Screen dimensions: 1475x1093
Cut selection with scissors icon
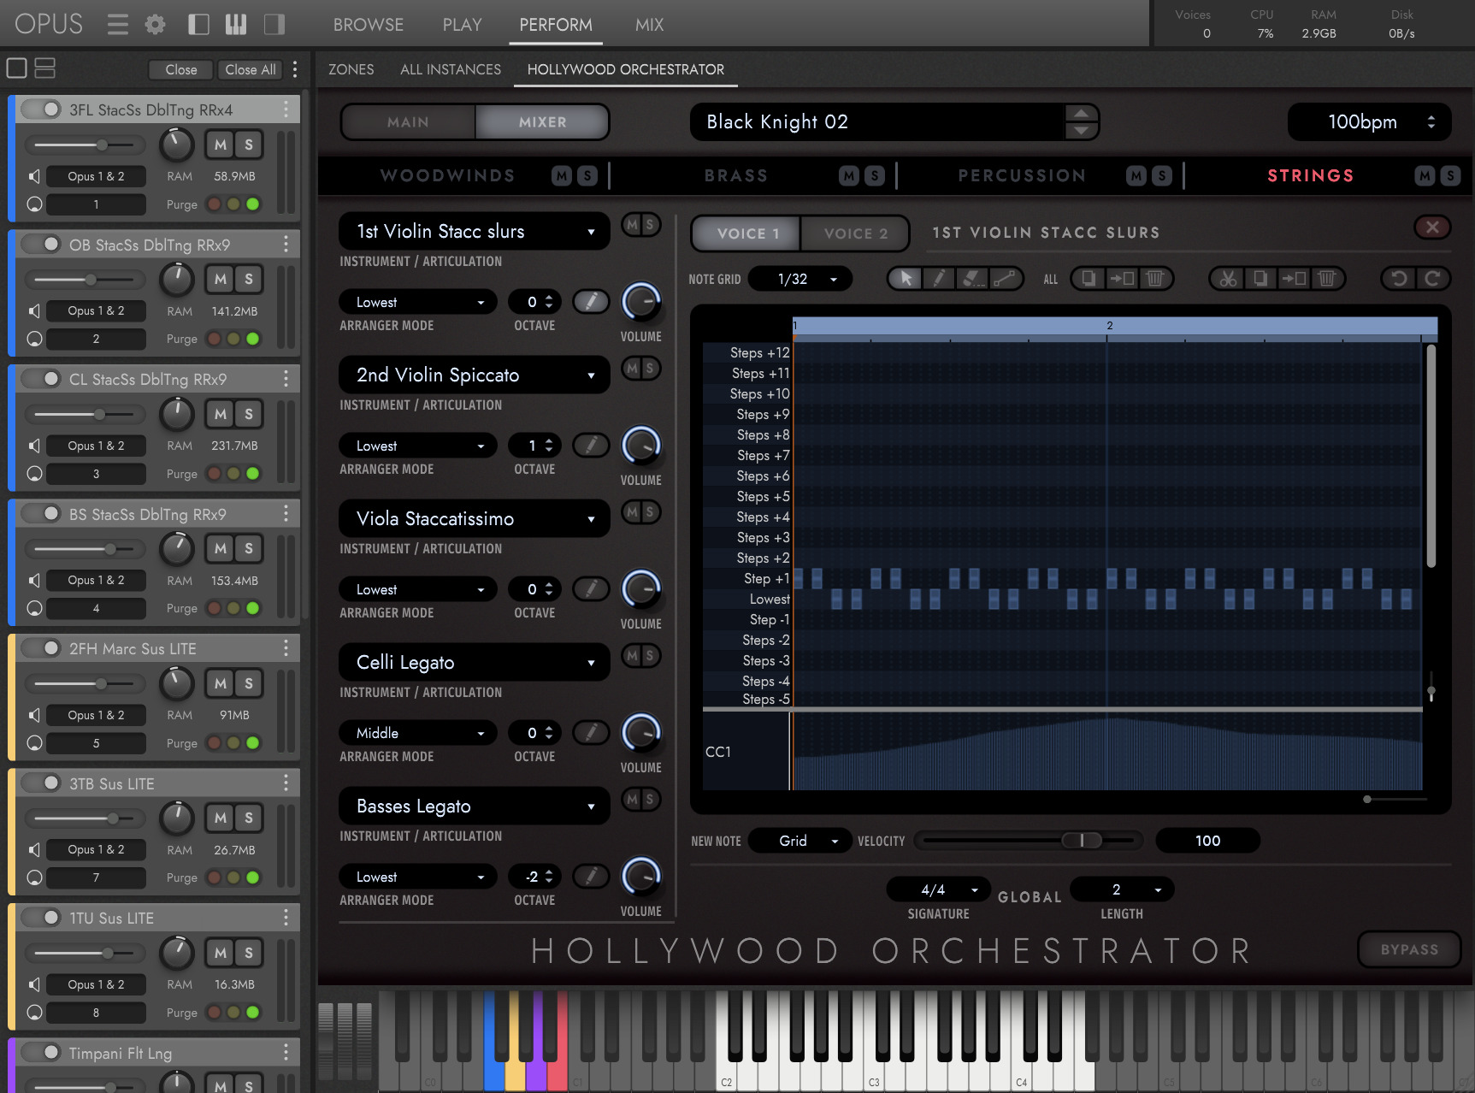1228,278
